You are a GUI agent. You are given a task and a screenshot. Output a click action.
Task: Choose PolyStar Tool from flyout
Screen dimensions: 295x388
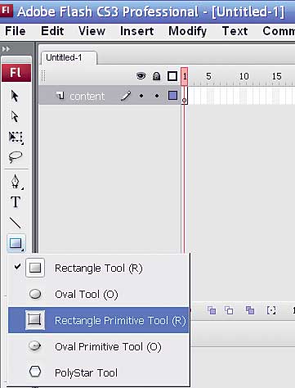pyautogui.click(x=98, y=372)
